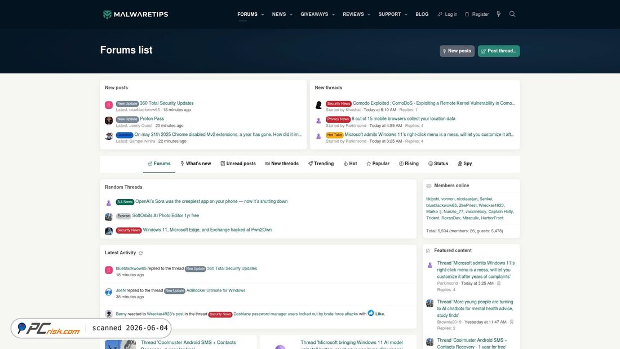Switch to the Status tab
The width and height of the screenshot is (620, 349).
tap(438, 164)
